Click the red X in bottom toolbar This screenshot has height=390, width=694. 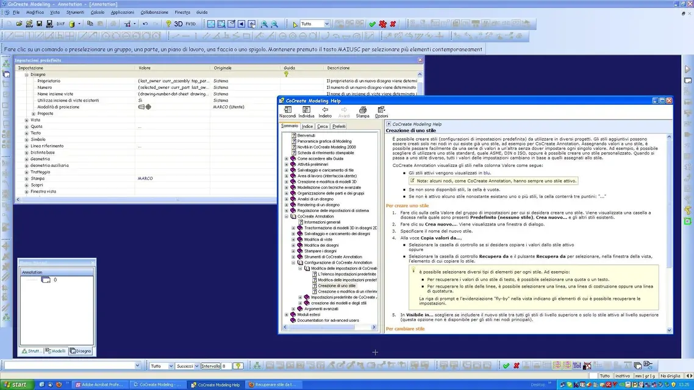(x=516, y=366)
